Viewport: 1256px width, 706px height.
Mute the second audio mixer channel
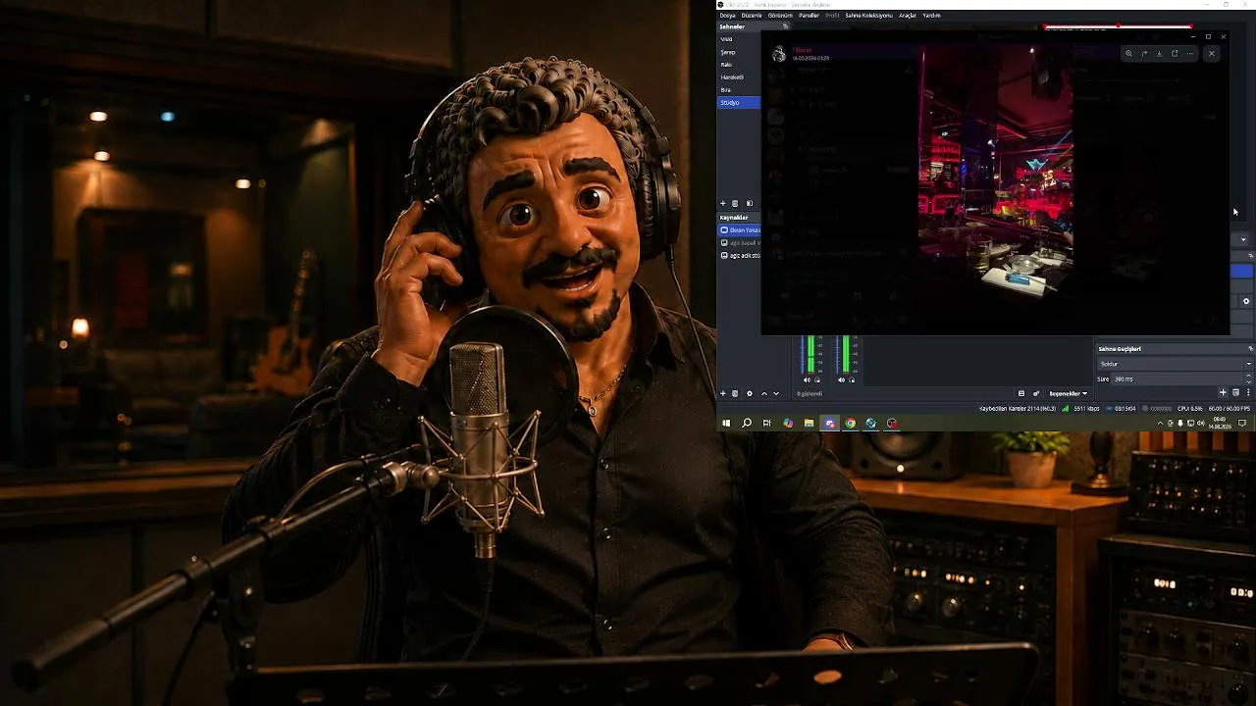842,380
